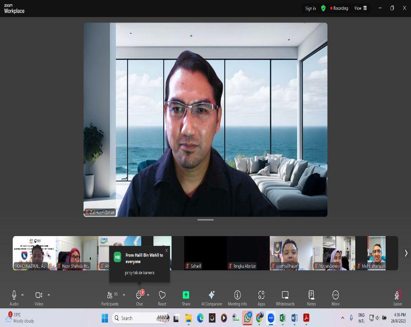The height and width of the screenshot is (327, 411).
Task: Open the View layout menu
Action: pyautogui.click(x=360, y=8)
